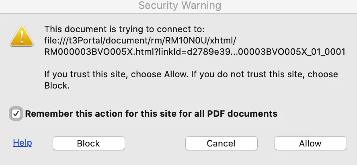
Task: Allow the connection to the t3Portal document
Action: (x=310, y=143)
